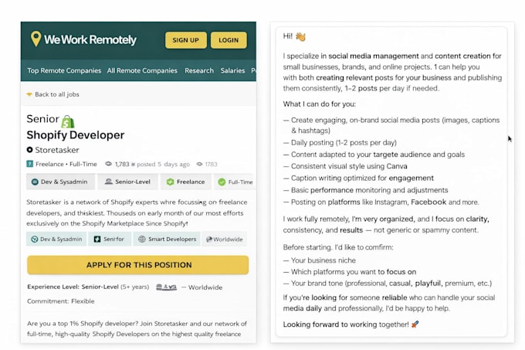This screenshot has width=525, height=350.
Task: Select the Dev & Sysadmin category tag
Action: point(60,182)
